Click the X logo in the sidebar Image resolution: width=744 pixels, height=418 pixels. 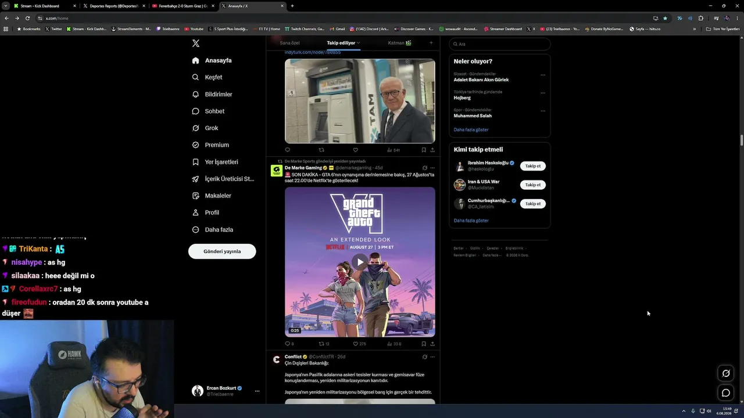(196, 44)
